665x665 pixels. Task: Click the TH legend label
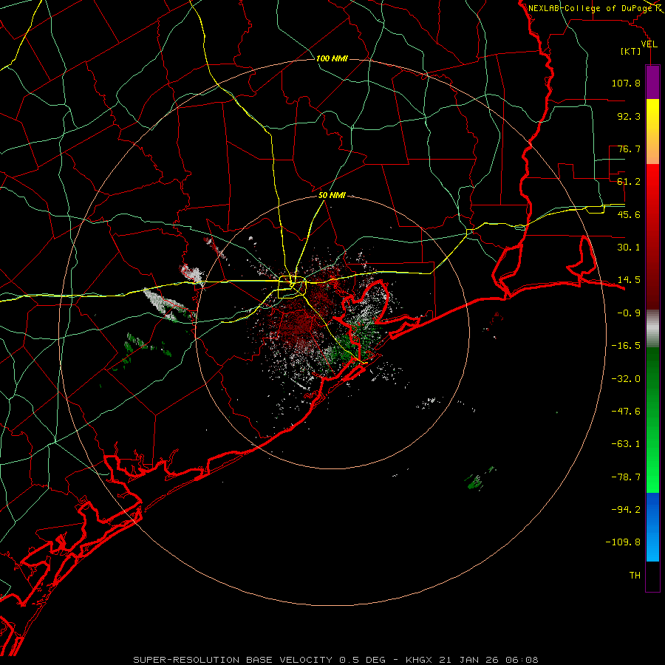635,576
